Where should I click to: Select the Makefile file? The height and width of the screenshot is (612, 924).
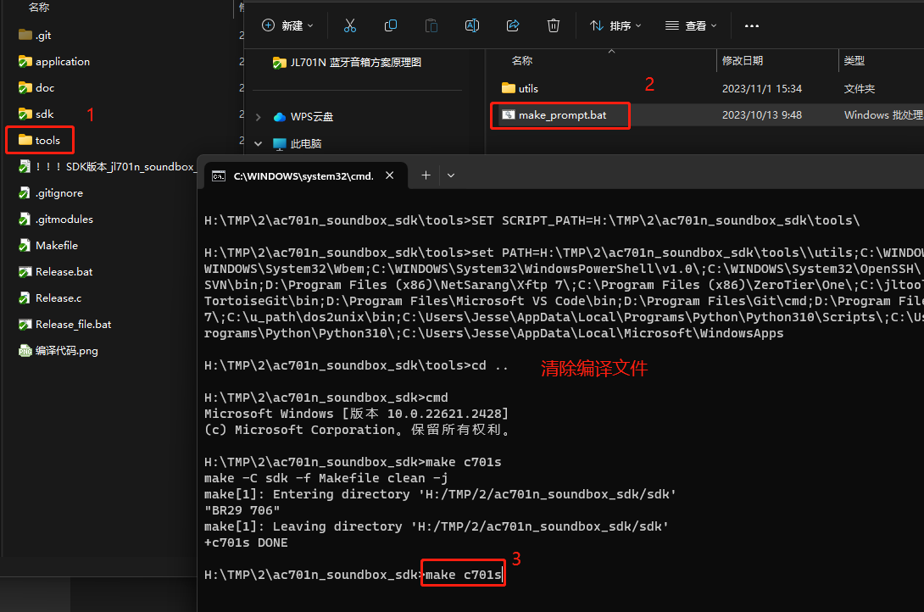48,245
